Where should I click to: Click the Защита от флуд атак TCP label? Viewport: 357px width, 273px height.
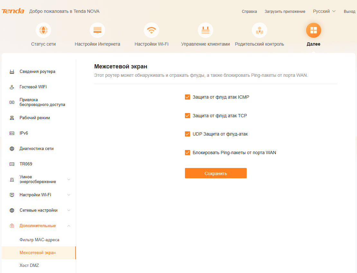[x=220, y=116]
